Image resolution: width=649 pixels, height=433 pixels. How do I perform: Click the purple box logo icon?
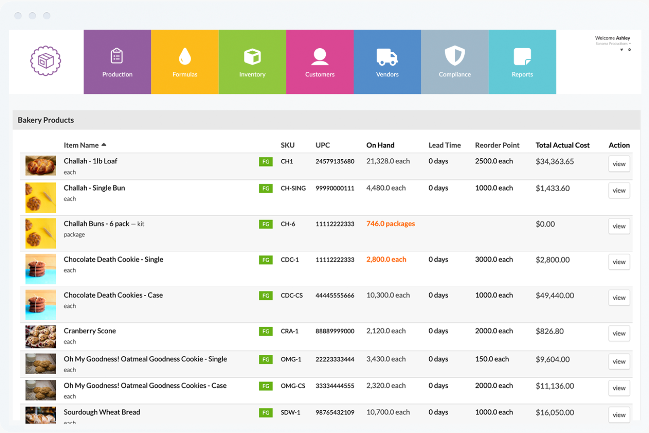[x=46, y=61]
